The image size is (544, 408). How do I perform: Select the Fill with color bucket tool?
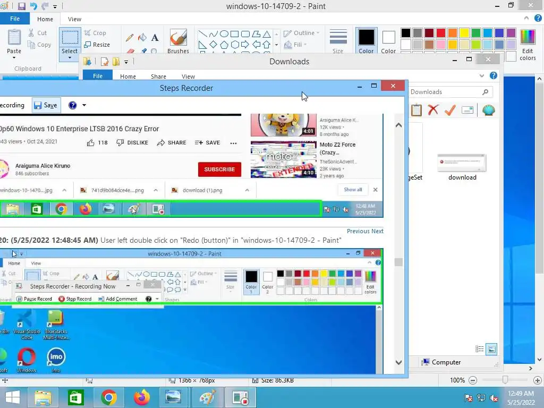coord(142,38)
